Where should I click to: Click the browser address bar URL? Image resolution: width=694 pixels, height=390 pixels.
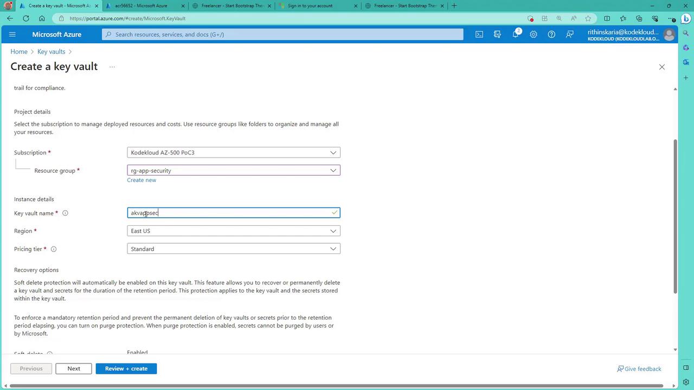click(127, 18)
